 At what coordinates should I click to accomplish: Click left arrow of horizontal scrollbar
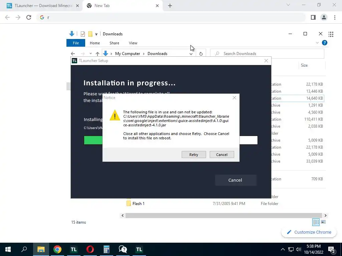point(123,216)
